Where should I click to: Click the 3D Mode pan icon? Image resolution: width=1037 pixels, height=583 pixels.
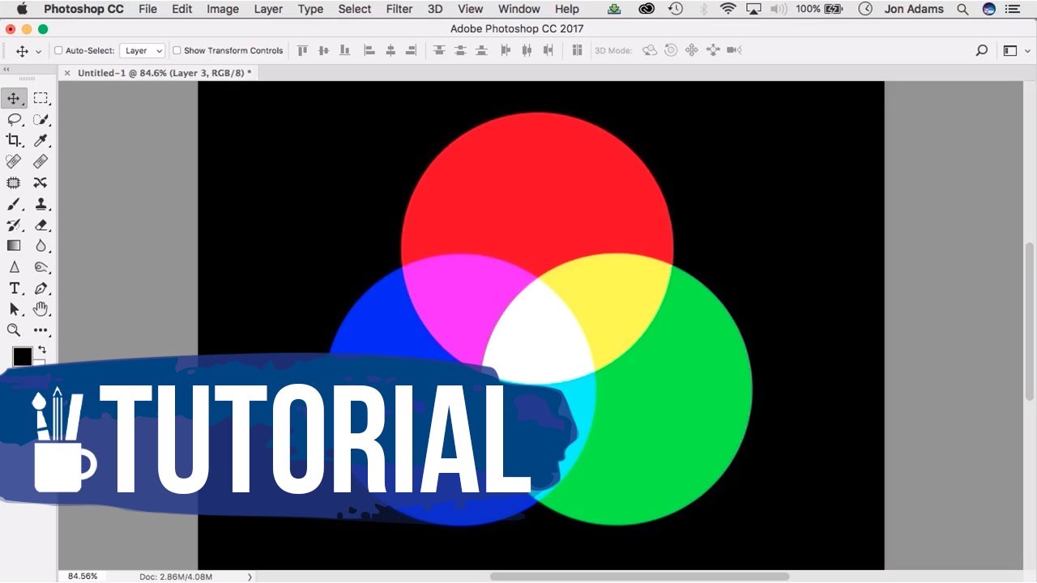[692, 50]
